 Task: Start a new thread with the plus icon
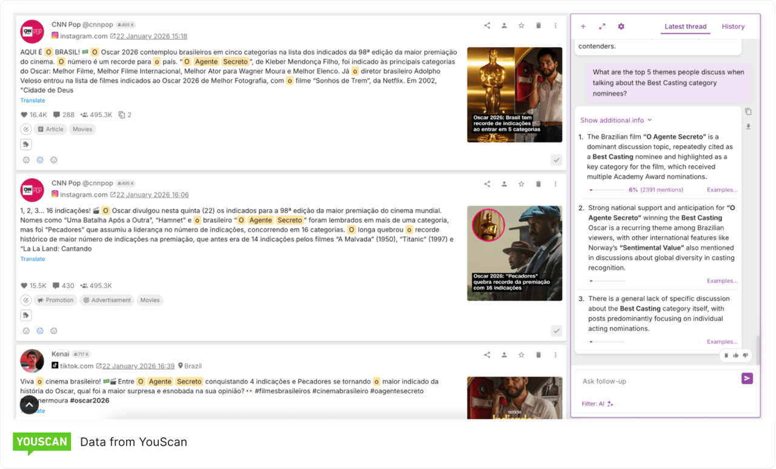tap(583, 26)
